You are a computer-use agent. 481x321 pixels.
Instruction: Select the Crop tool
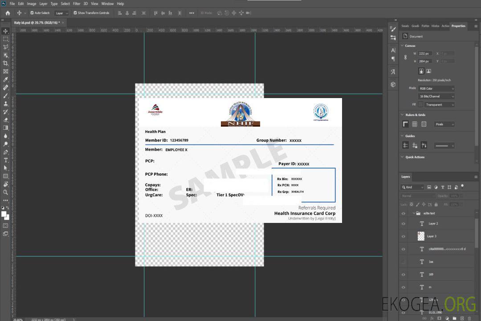pos(5,63)
